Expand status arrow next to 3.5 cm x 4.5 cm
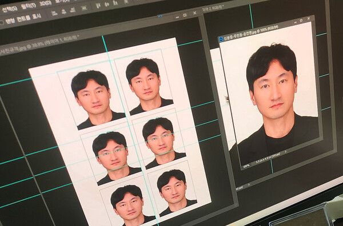Screen dimensions: 343x226 pyautogui.click(x=286, y=151)
